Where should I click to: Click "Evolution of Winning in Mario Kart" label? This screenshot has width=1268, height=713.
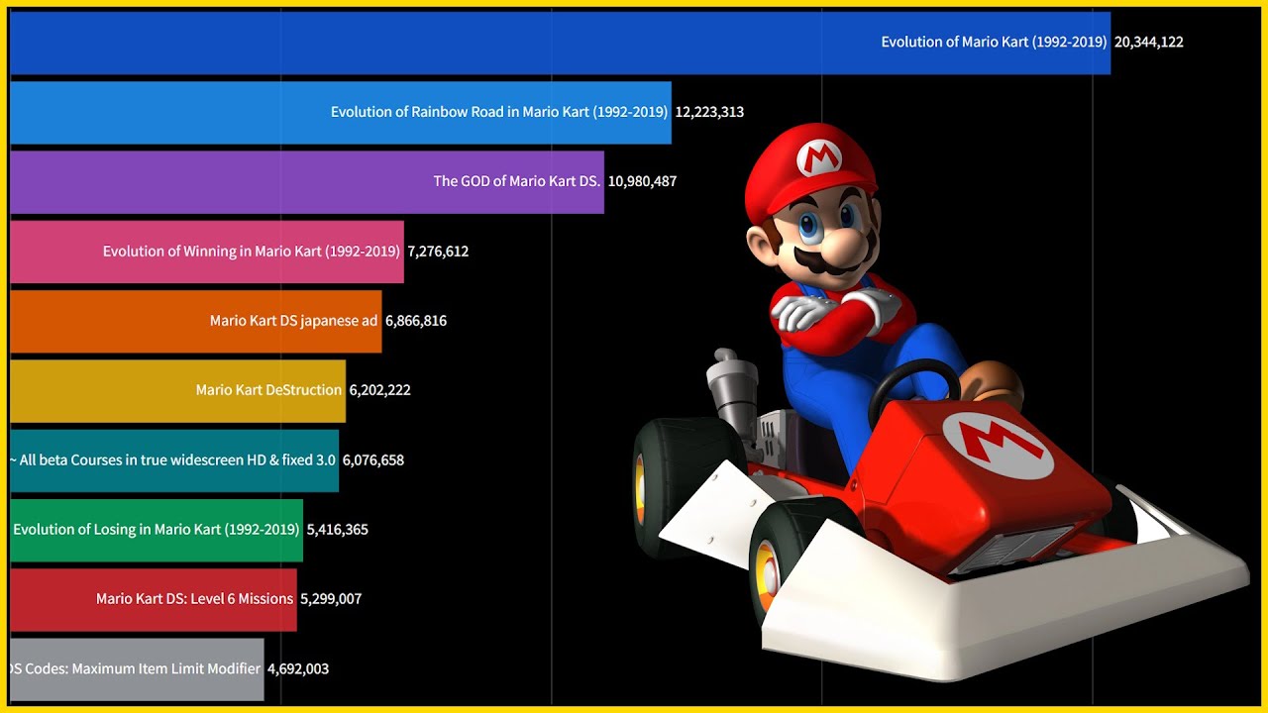(x=252, y=252)
